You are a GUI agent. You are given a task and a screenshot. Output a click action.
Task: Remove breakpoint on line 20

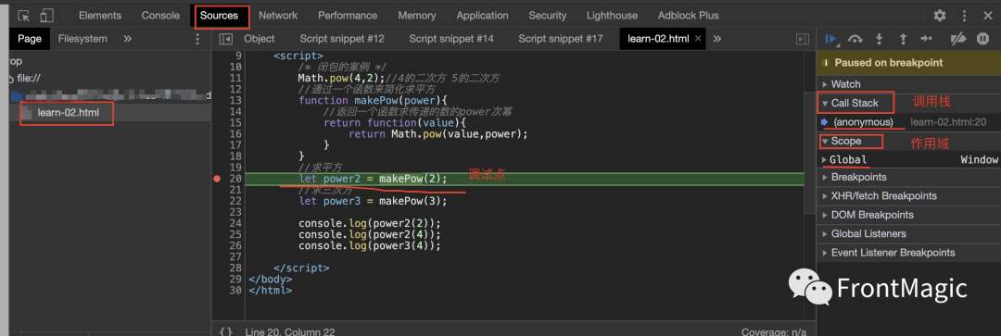coord(217,180)
